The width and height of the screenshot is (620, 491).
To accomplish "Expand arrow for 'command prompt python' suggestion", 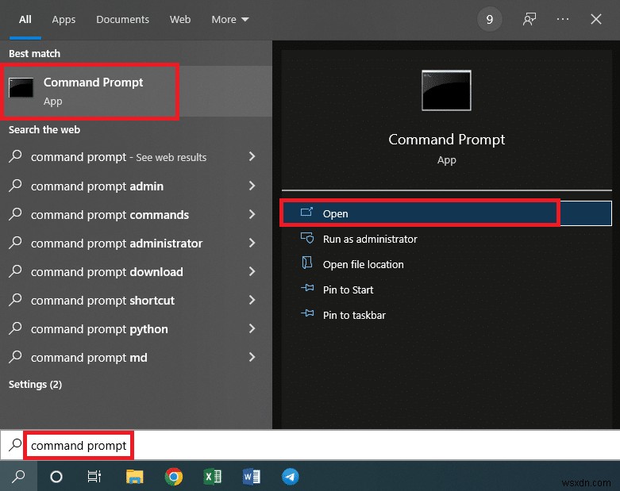I will 252,329.
